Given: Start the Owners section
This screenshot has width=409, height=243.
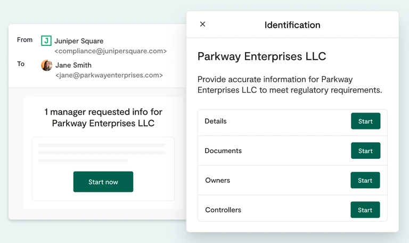Looking at the screenshot, I should (x=365, y=180).
